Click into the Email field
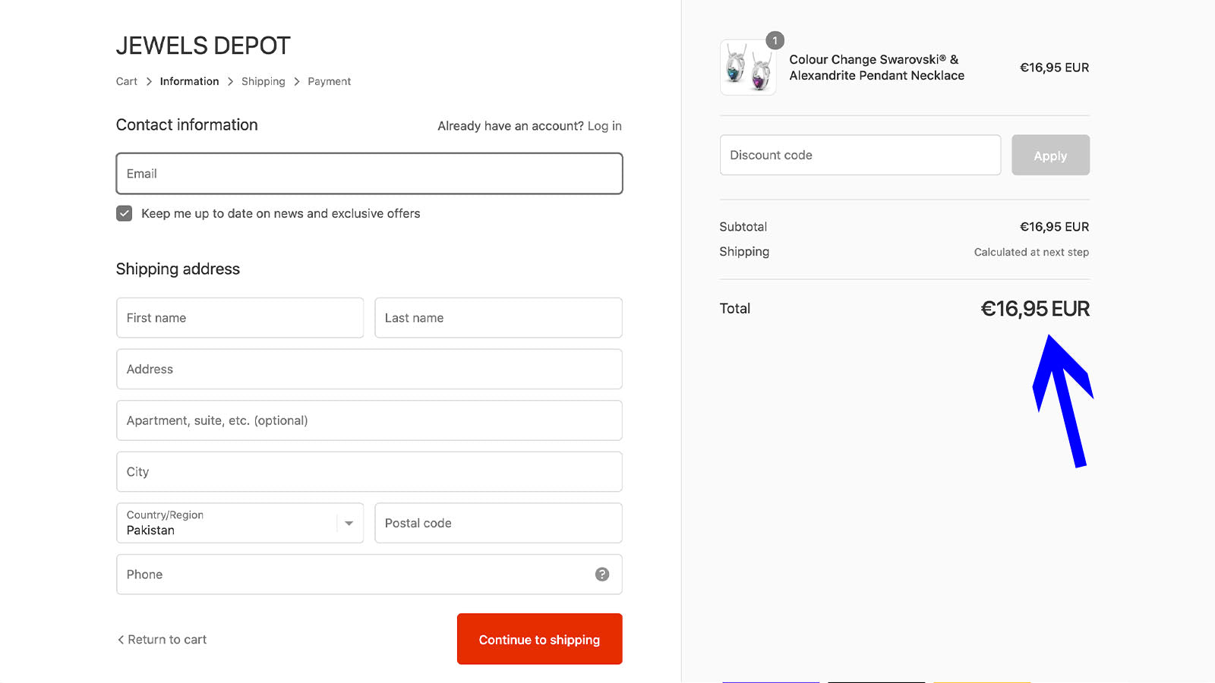Viewport: 1215px width, 683px height. click(369, 174)
